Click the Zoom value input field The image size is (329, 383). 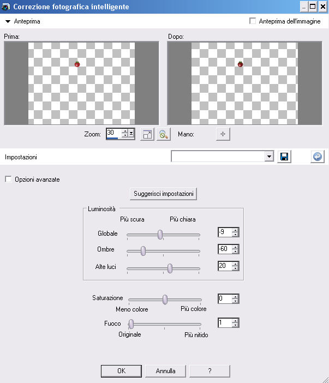114,134
